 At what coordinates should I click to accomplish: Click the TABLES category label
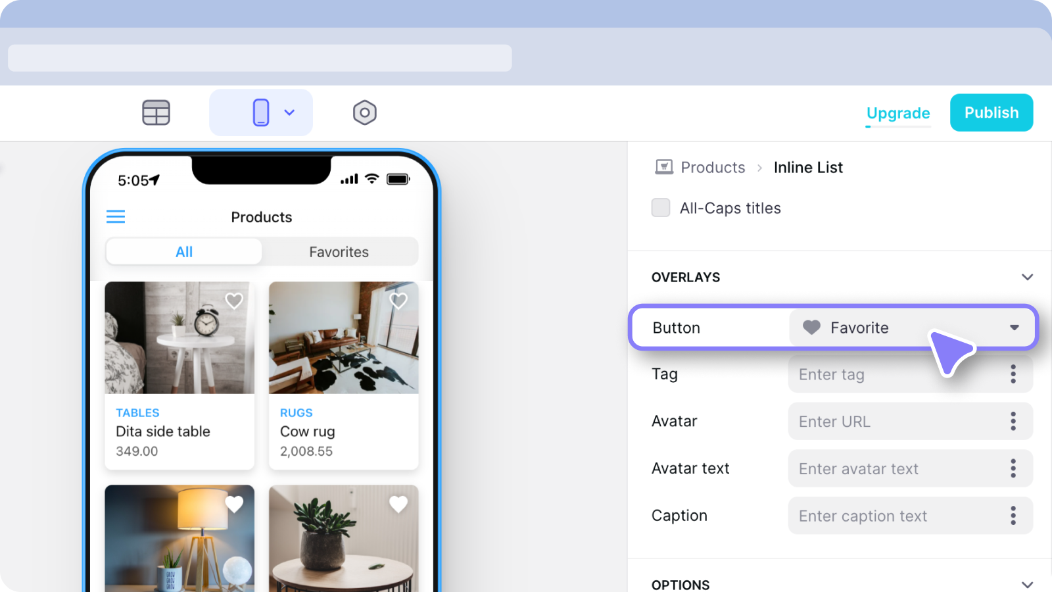(137, 412)
